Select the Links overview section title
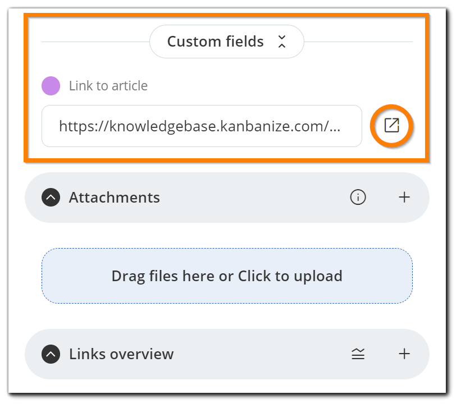461x408 pixels. tap(120, 354)
